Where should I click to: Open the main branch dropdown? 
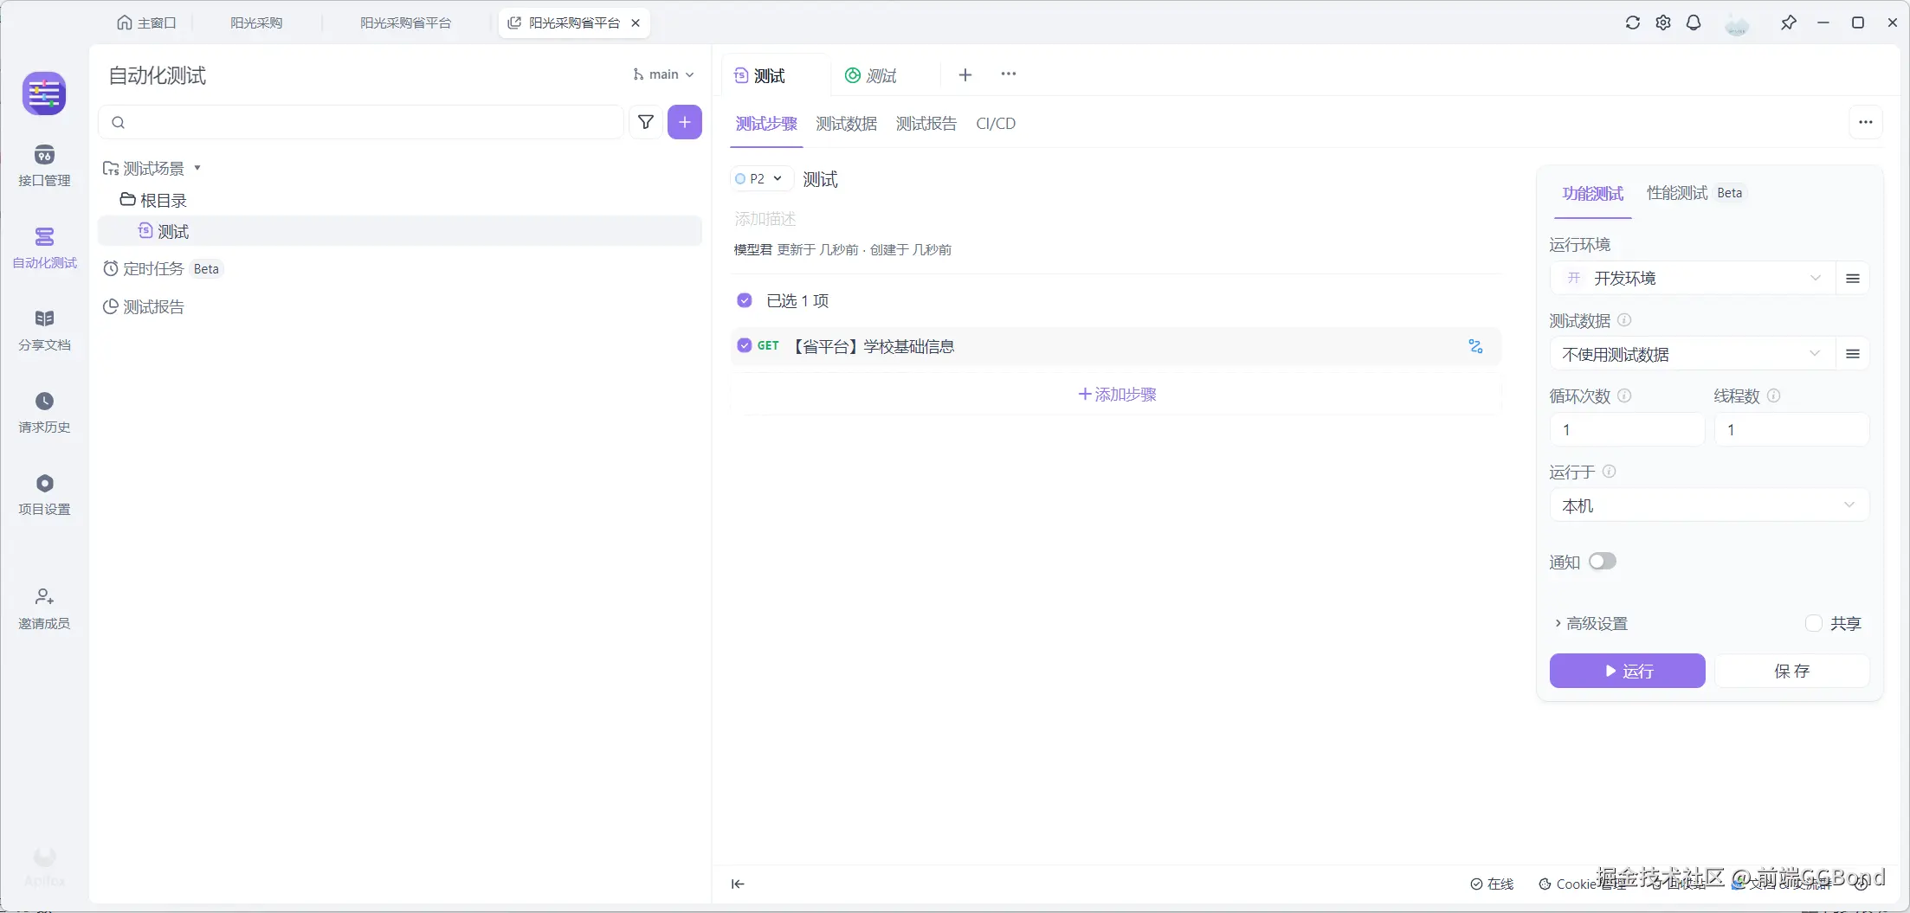(x=663, y=74)
